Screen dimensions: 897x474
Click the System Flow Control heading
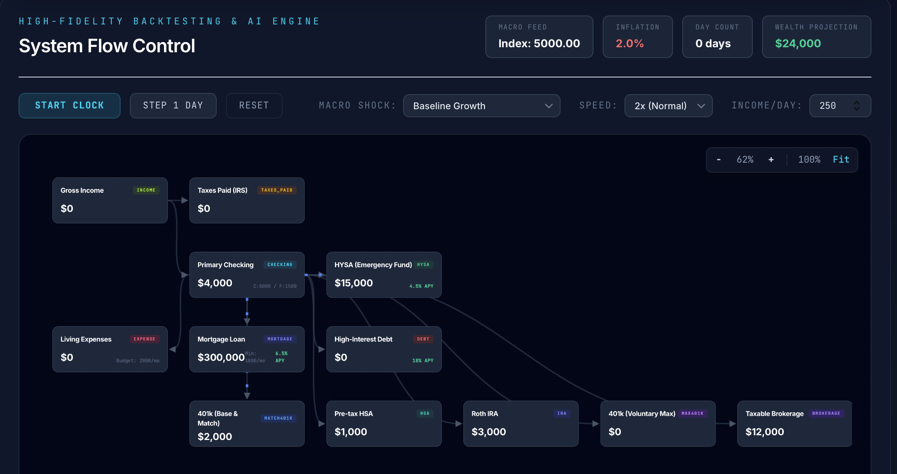pyautogui.click(x=107, y=46)
